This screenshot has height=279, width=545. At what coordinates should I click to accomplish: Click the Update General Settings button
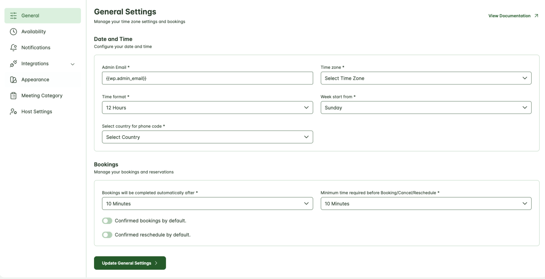click(x=130, y=263)
